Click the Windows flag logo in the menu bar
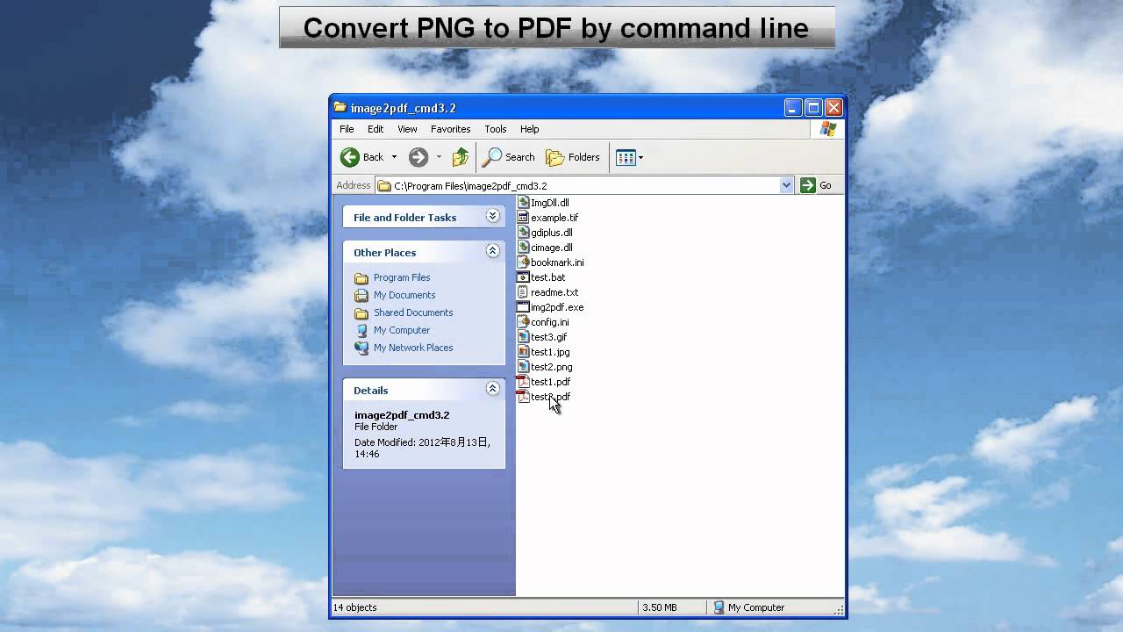 pyautogui.click(x=827, y=129)
